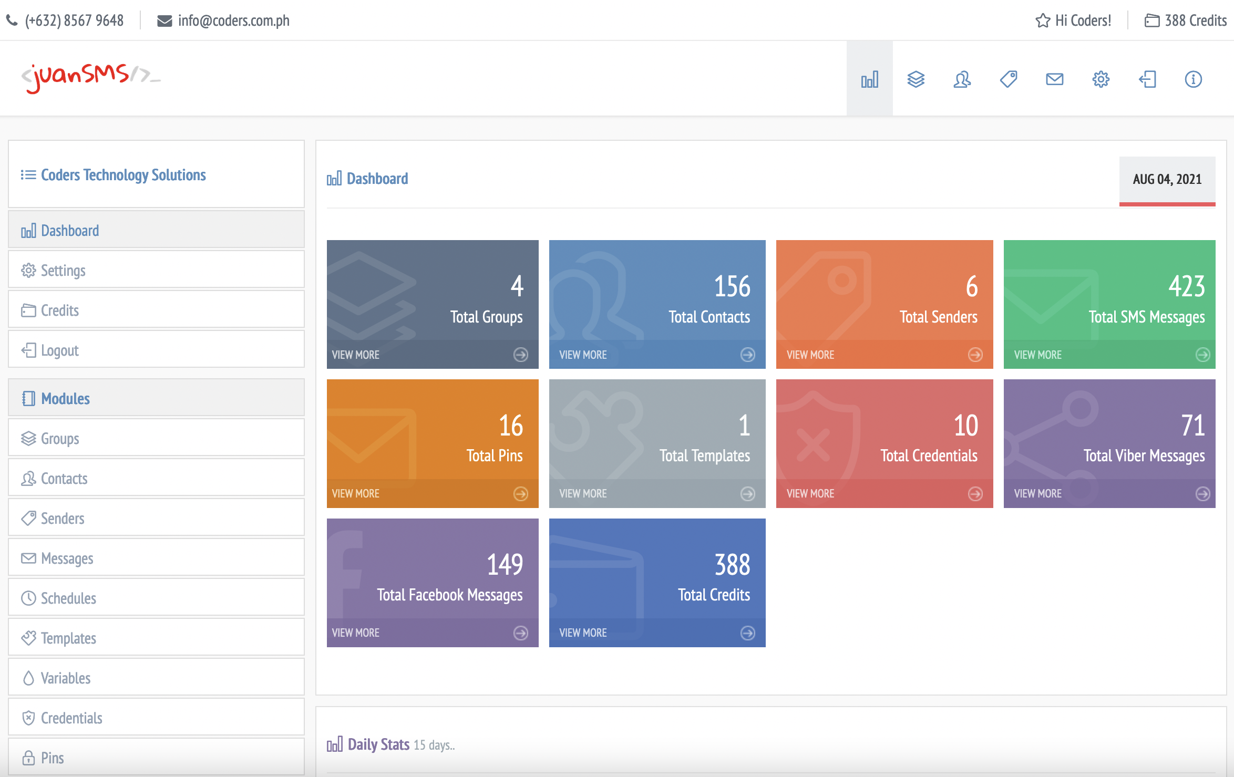Click 388 Credits in top bar
The height and width of the screenshot is (777, 1234).
[x=1196, y=20]
